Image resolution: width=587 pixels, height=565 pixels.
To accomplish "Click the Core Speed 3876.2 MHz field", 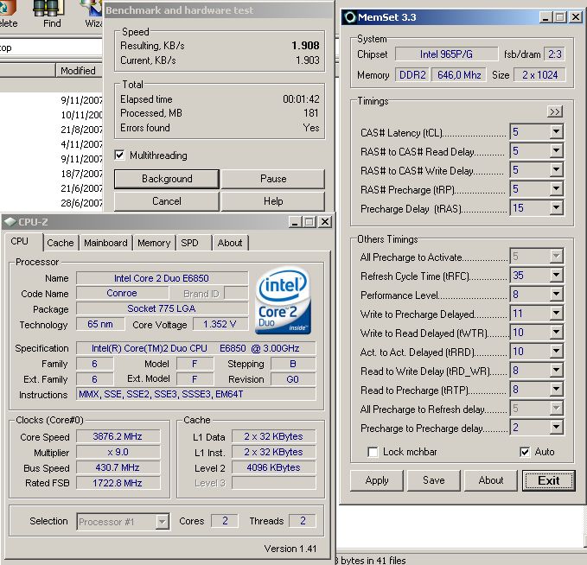I will 118,436.
